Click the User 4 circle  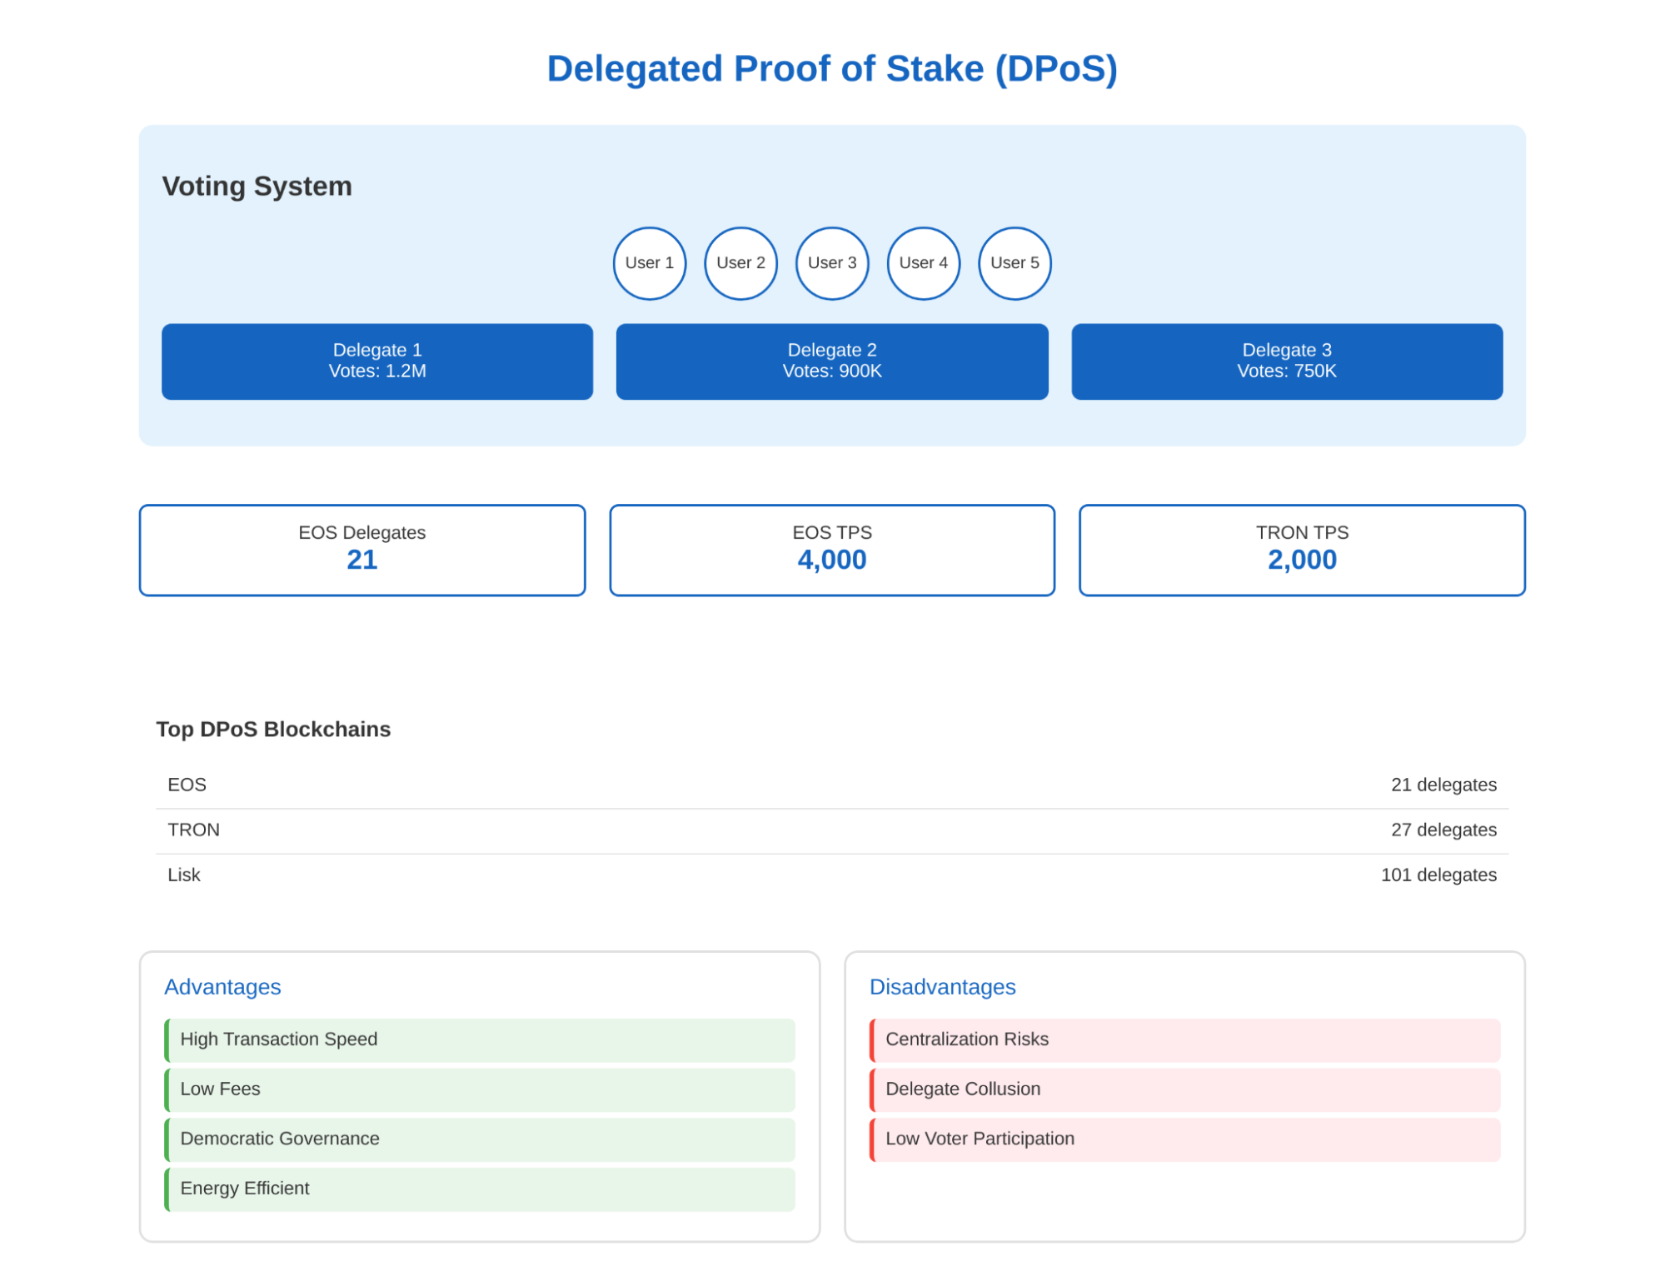click(923, 263)
